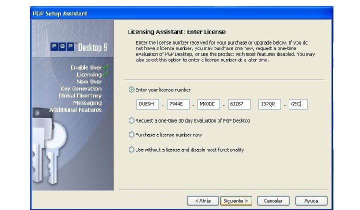Screen dimensions: 360x210
Task: Click the keys illustration in the sidebar
Action: 48,145
